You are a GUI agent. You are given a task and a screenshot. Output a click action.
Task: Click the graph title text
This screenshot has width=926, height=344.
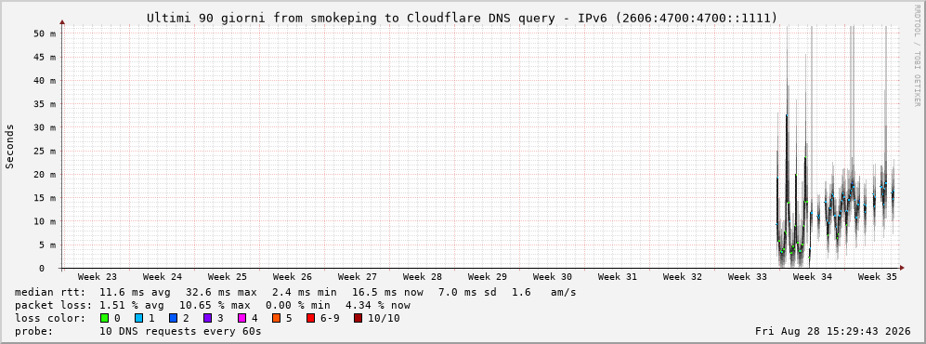[463, 18]
